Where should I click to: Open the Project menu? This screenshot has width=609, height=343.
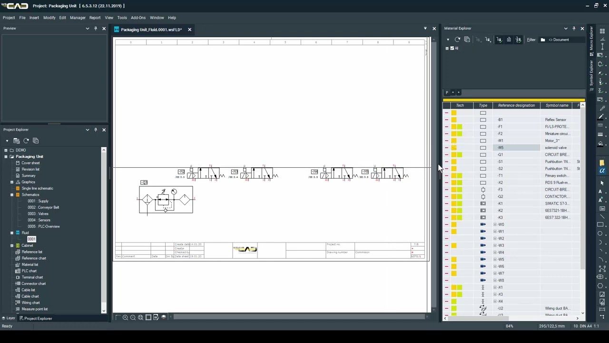pyautogui.click(x=9, y=18)
